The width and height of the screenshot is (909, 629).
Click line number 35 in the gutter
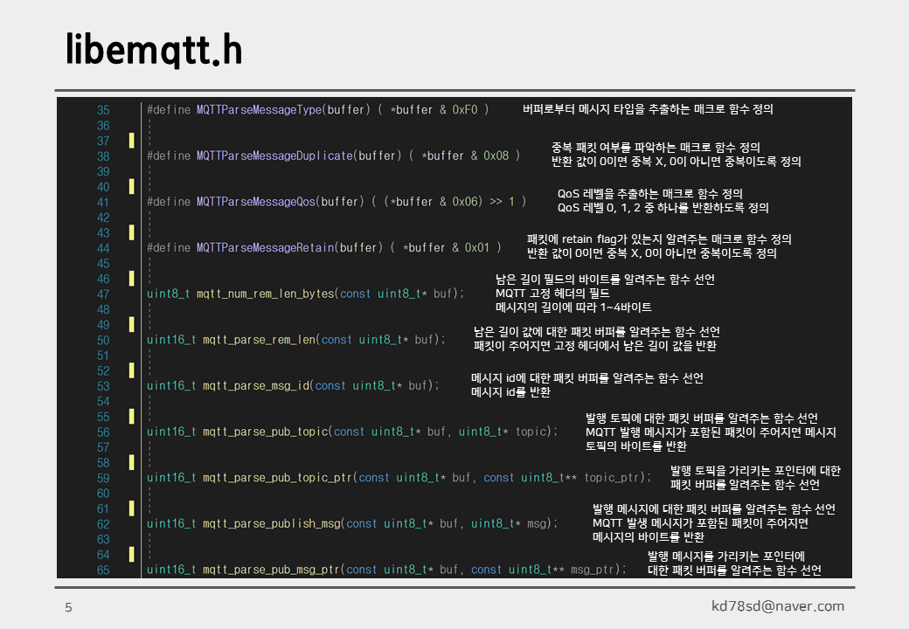[103, 110]
